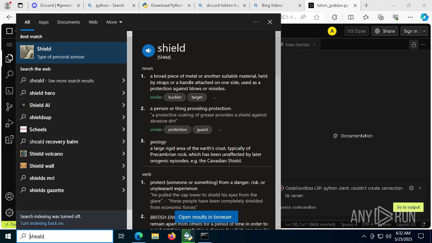Viewport: 432px width, 243px height.
Task: Open the Sign In dropdown arrow
Action: [424, 31]
